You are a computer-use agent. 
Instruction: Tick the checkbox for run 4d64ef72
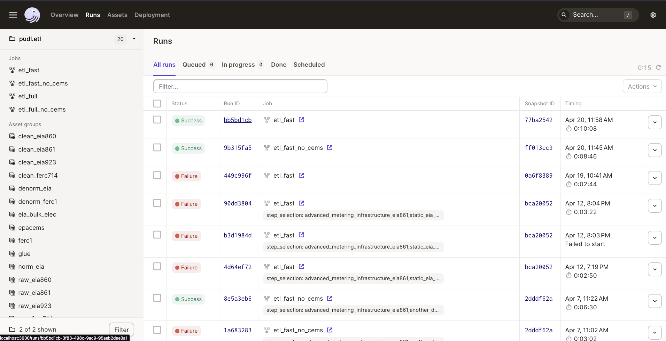pos(157,267)
